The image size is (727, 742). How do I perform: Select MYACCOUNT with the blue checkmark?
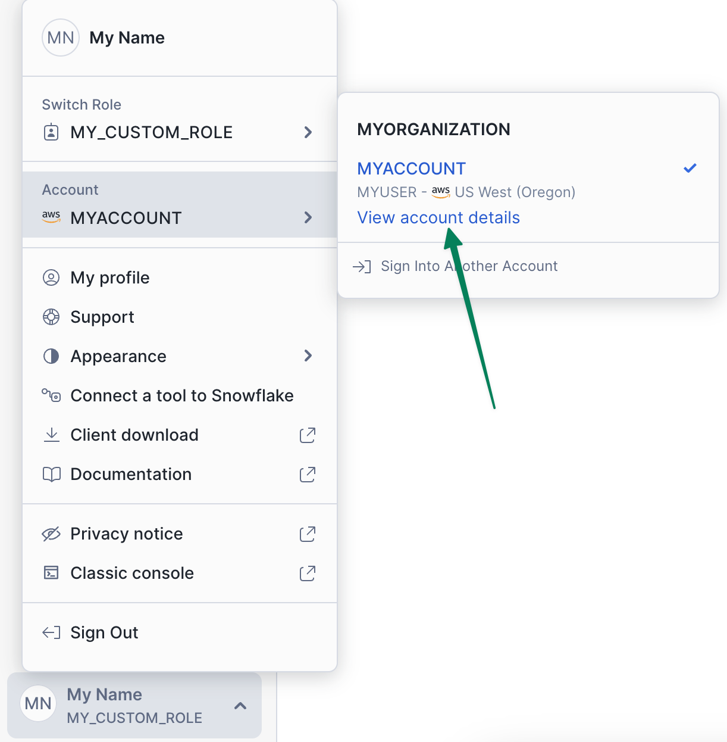[x=412, y=169]
